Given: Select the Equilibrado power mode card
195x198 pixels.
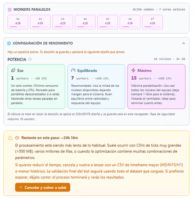Looking at the screenshot, I should [x=96, y=87].
